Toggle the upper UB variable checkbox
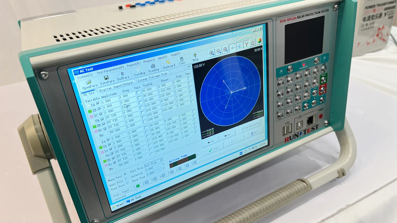397x223 pixels. coord(104,125)
